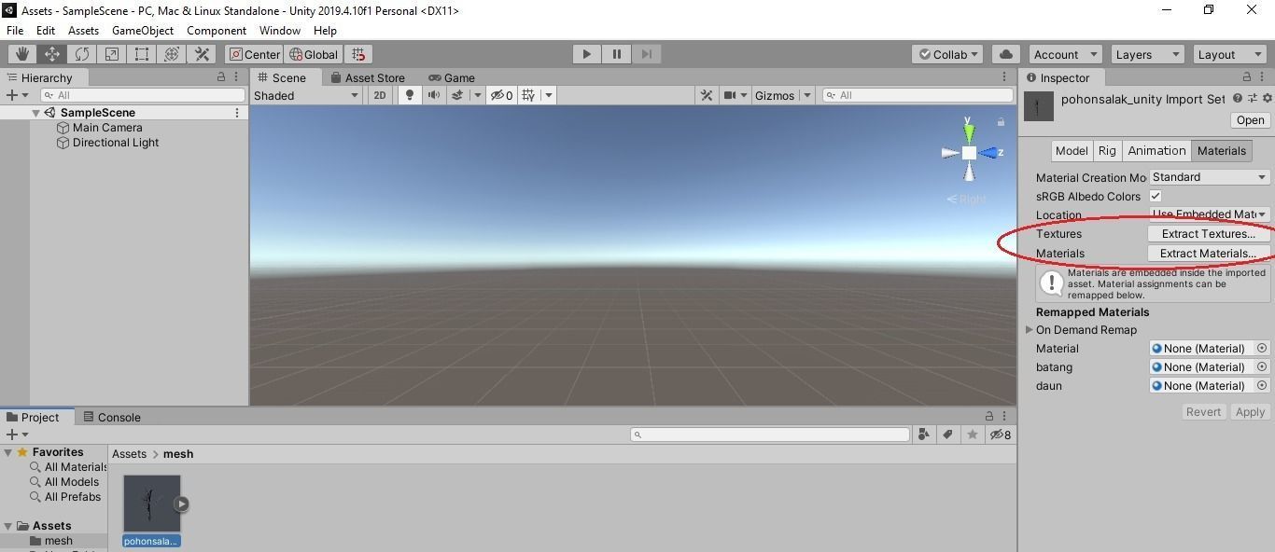The image size is (1275, 552).
Task: Save project search as favorite star
Action: 973,435
